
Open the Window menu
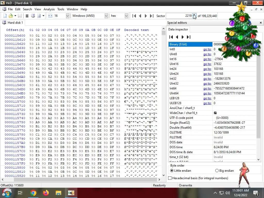[72, 9]
